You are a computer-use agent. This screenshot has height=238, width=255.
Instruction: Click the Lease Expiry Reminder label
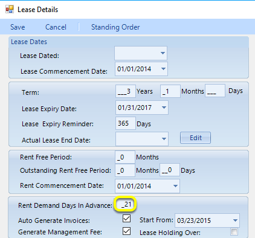pos(57,124)
